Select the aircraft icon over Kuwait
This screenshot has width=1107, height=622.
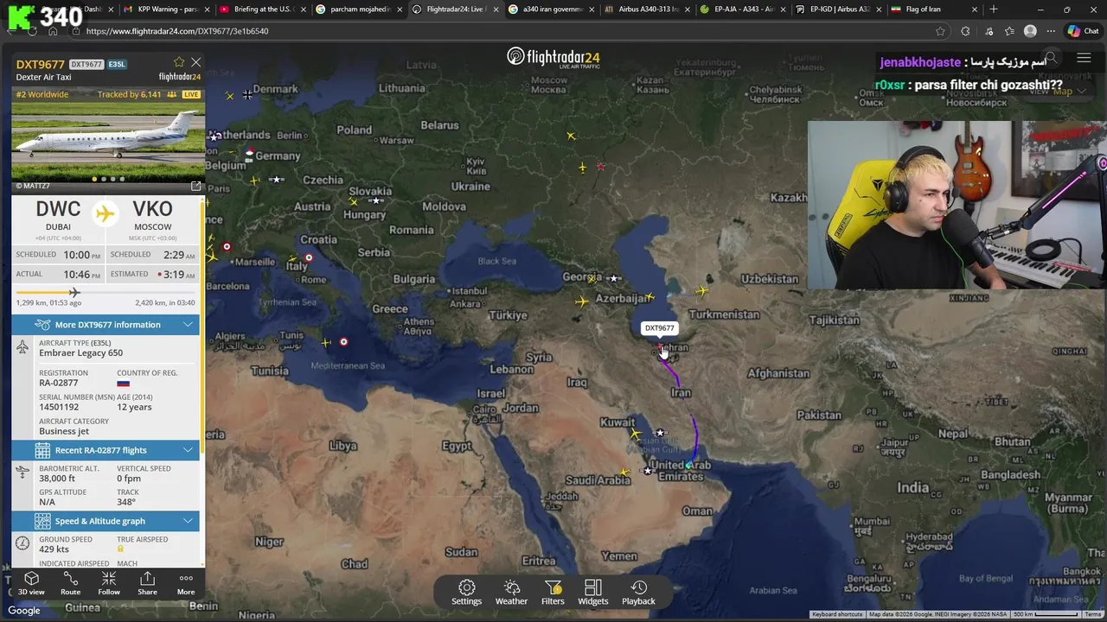(637, 434)
